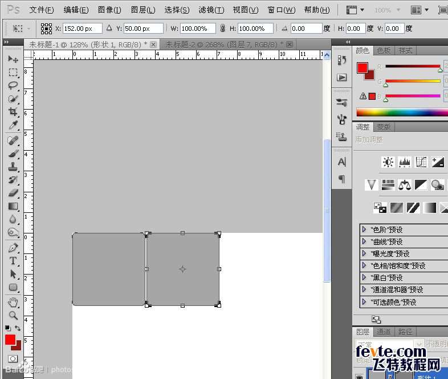Image resolution: width=448 pixels, height=379 pixels.
Task: Reset default foreground and background colors
Action: [8, 328]
